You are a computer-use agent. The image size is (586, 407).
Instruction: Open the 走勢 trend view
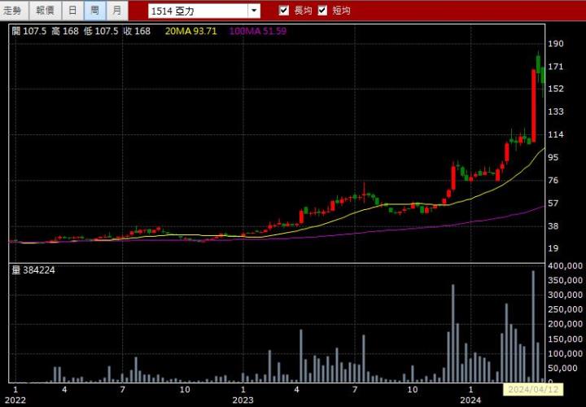click(x=15, y=11)
